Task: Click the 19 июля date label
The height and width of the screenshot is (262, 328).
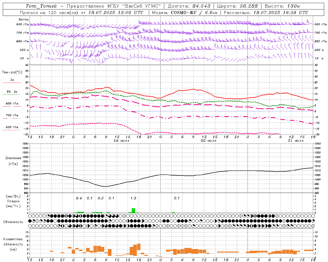Action: tap(122, 141)
